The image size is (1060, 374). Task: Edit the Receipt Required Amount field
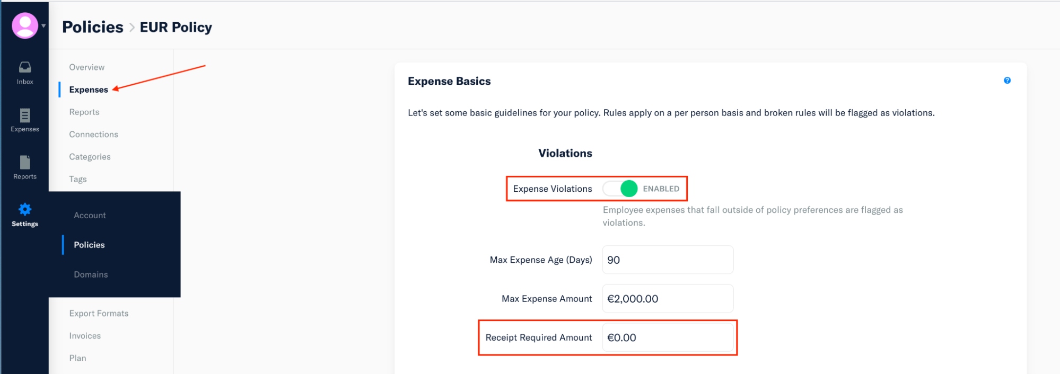pos(668,337)
